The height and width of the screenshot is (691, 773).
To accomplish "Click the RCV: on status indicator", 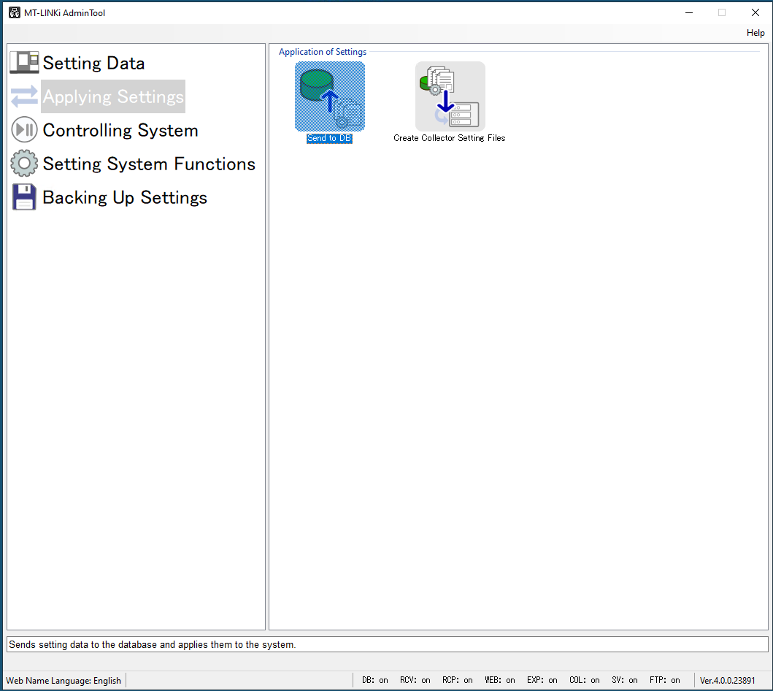I will [x=415, y=680].
